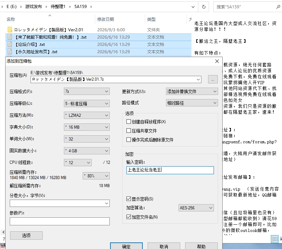Screen dimensions: 282x249
Task: Click the icon of 【来了就能下载和观看!纯免费!】.txt
Action: [x=10, y=37]
